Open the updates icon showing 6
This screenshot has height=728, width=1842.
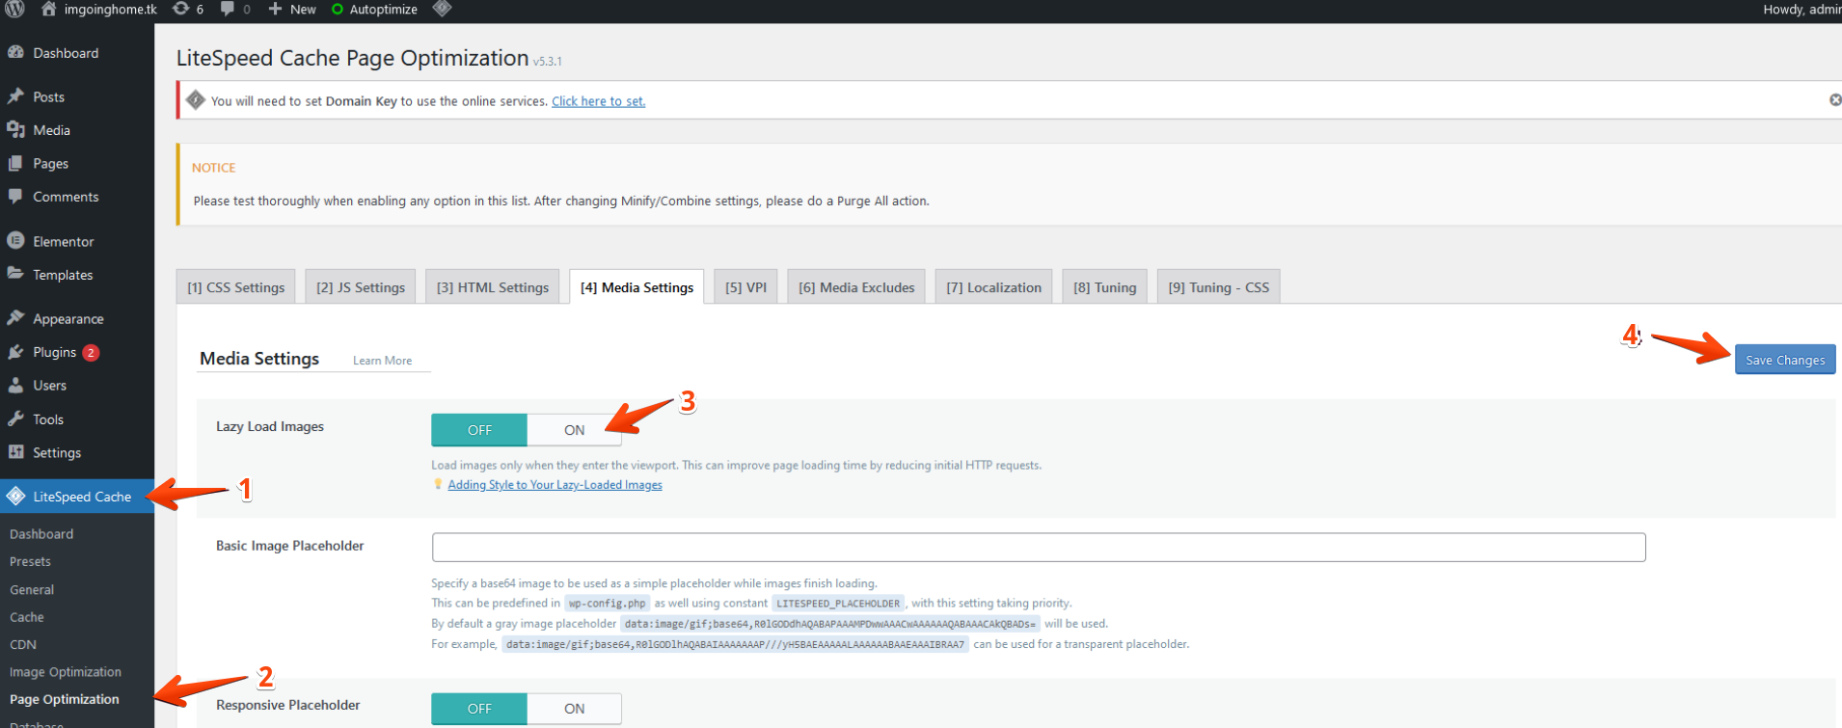pyautogui.click(x=187, y=9)
